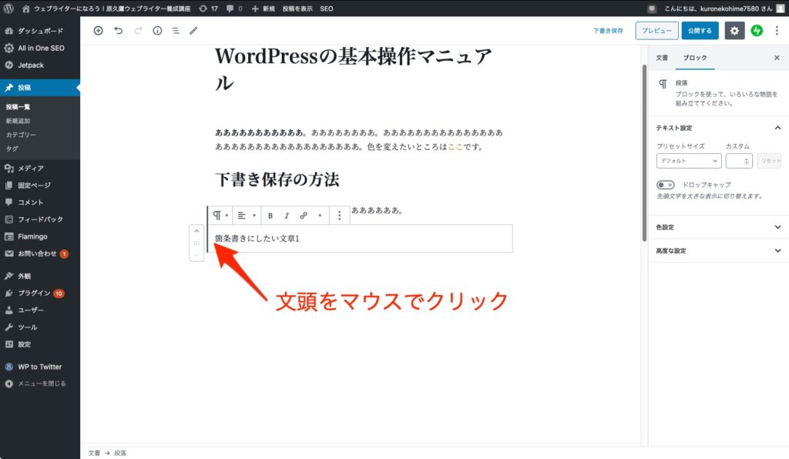This screenshot has width=789, height=459.
Task: Click the redo arrow icon
Action: (138, 31)
